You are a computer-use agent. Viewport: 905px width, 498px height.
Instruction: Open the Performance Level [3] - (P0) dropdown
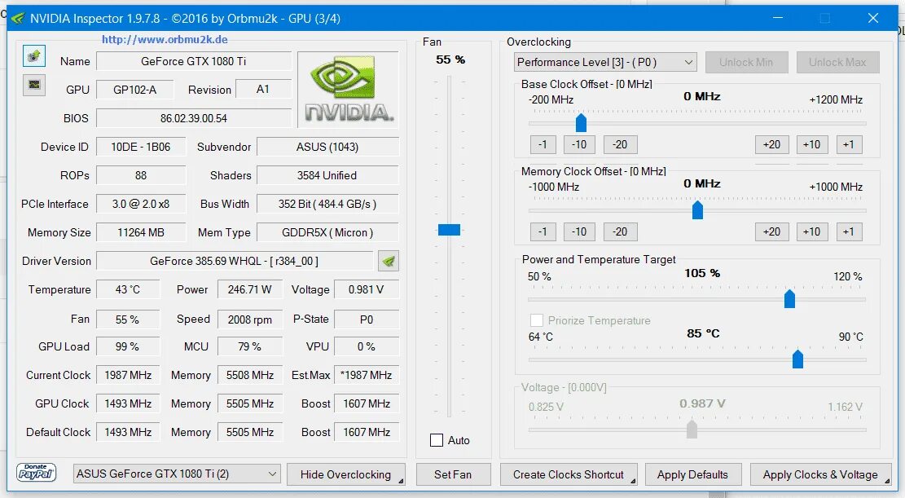point(605,63)
